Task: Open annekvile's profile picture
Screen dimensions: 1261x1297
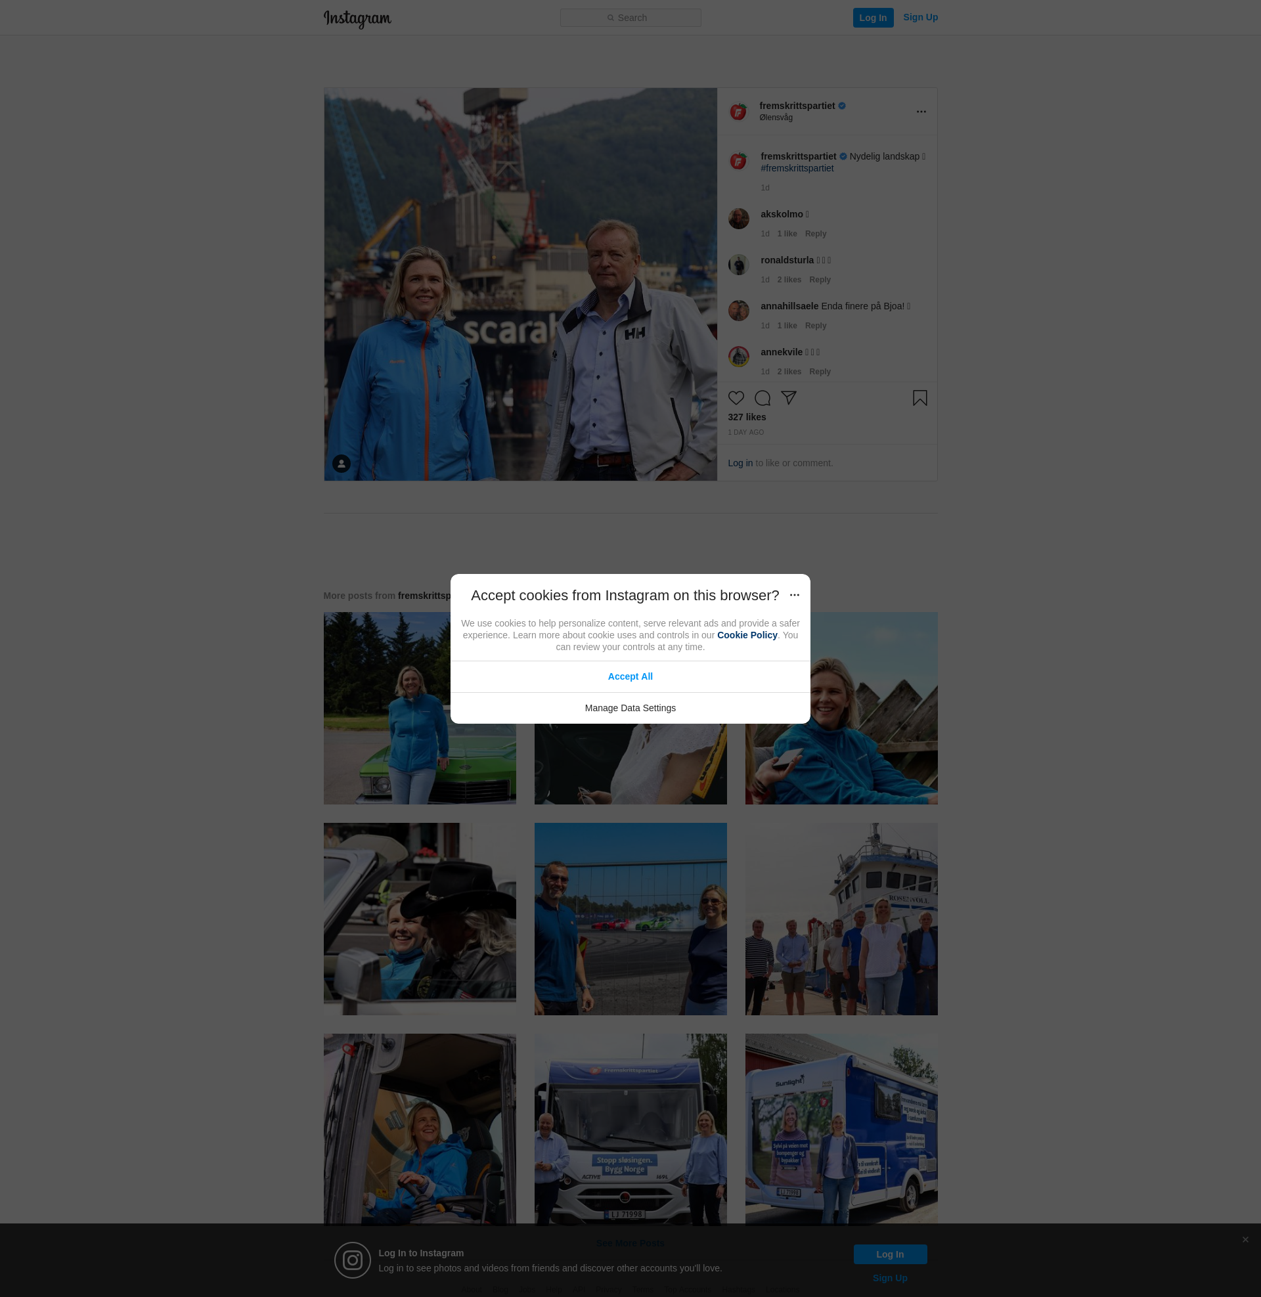Action: [x=738, y=356]
